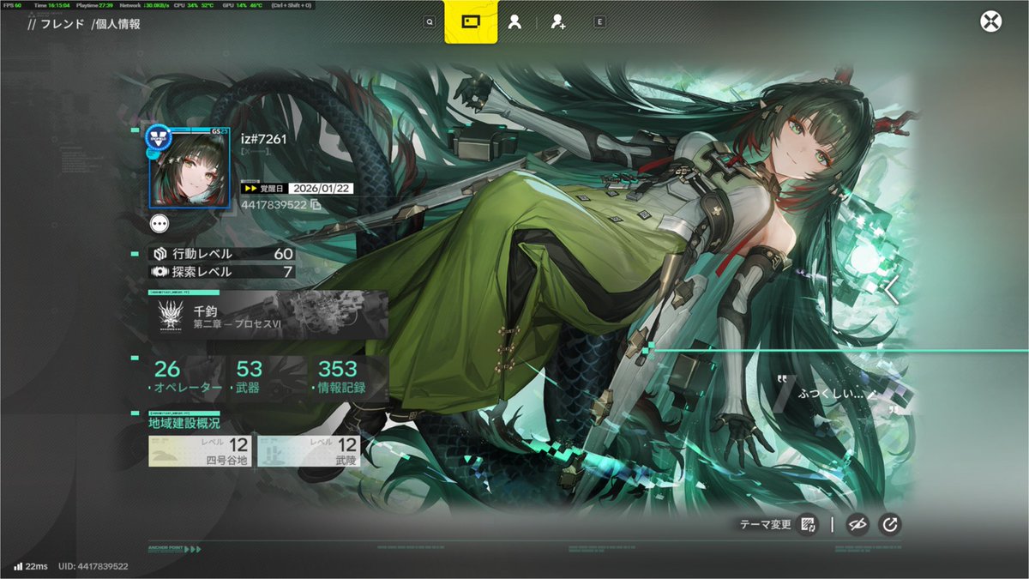Close the profile screen with X button
The image size is (1029, 579).
(990, 21)
